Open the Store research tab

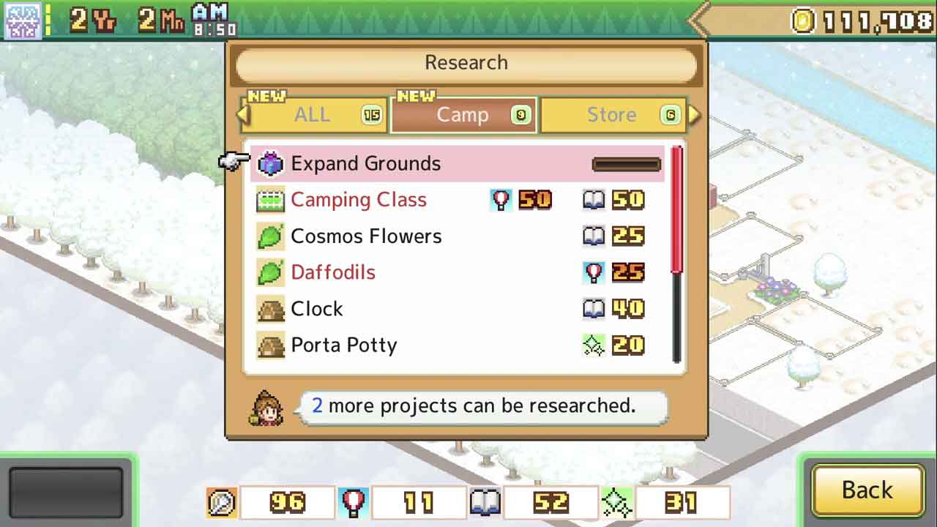(x=613, y=115)
